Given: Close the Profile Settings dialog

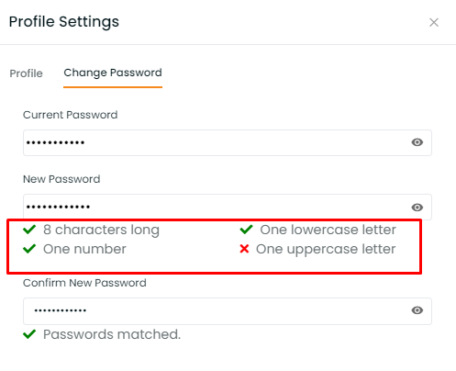Looking at the screenshot, I should coord(434,22).
